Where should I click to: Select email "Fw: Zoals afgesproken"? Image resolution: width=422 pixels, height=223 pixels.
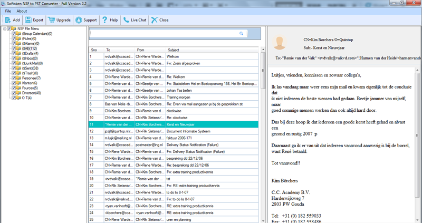pyautogui.click(x=174, y=63)
